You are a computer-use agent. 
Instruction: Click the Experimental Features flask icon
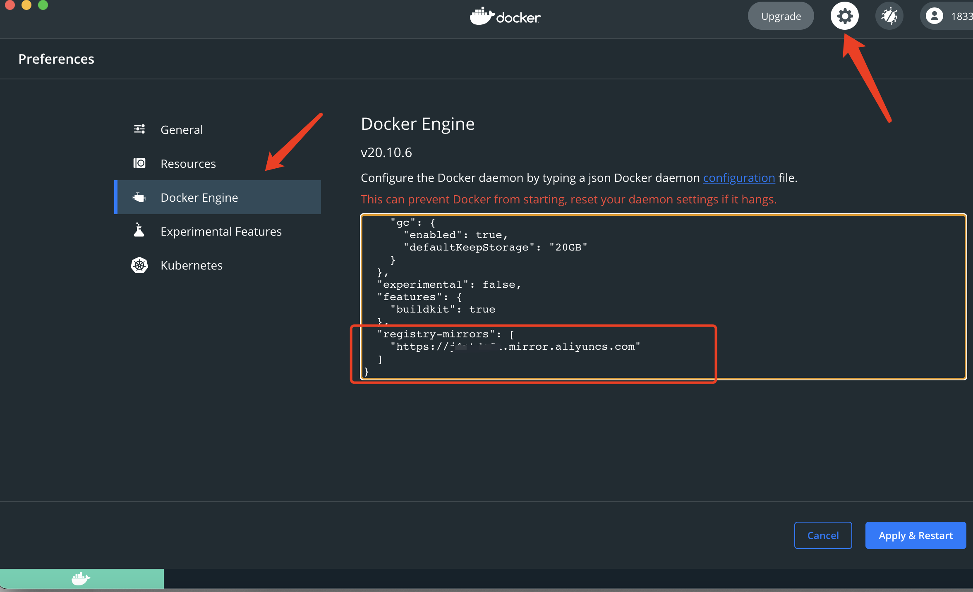(x=139, y=230)
